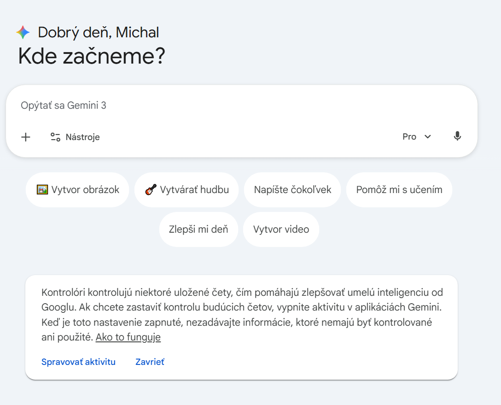
Task: Open the Pro model selector
Action: pyautogui.click(x=409, y=137)
